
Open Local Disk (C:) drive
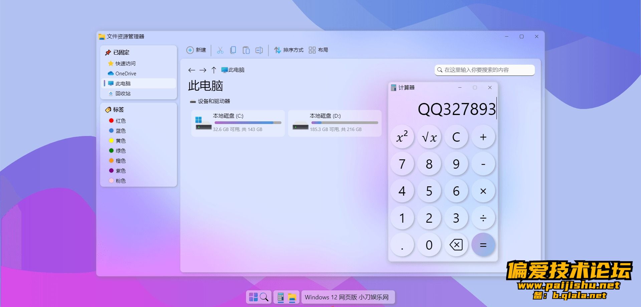[238, 123]
